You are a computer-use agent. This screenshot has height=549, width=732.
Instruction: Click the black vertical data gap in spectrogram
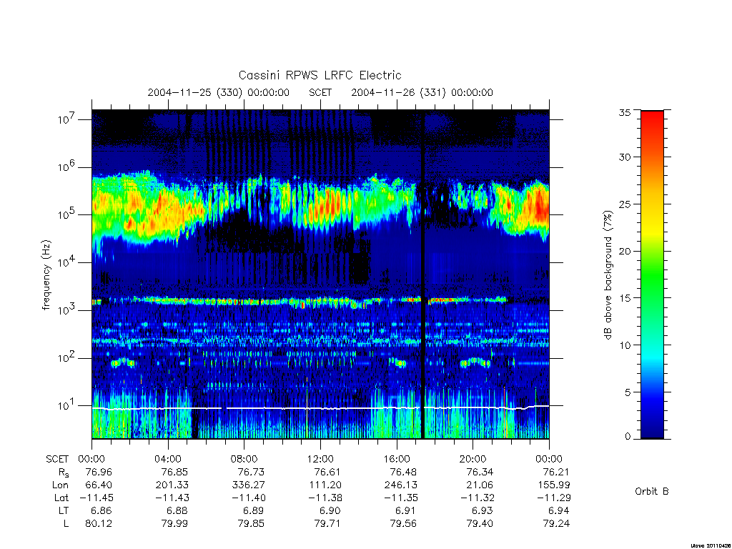pyautogui.click(x=423, y=274)
